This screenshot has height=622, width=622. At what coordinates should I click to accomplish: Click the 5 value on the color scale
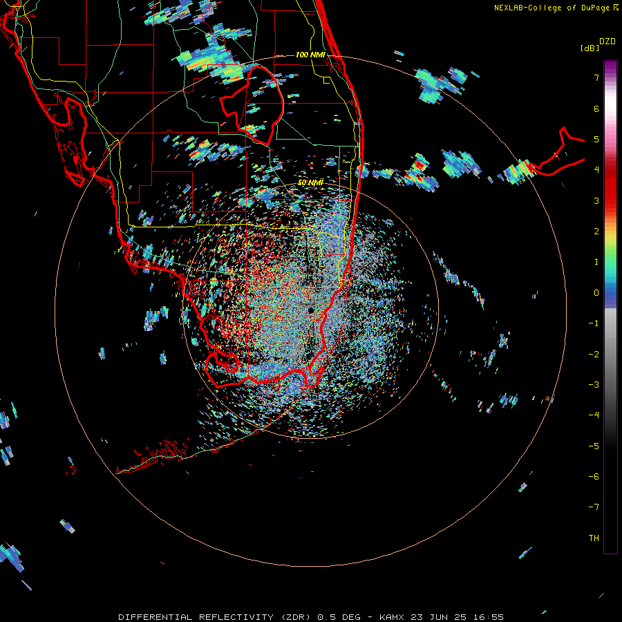pos(596,139)
